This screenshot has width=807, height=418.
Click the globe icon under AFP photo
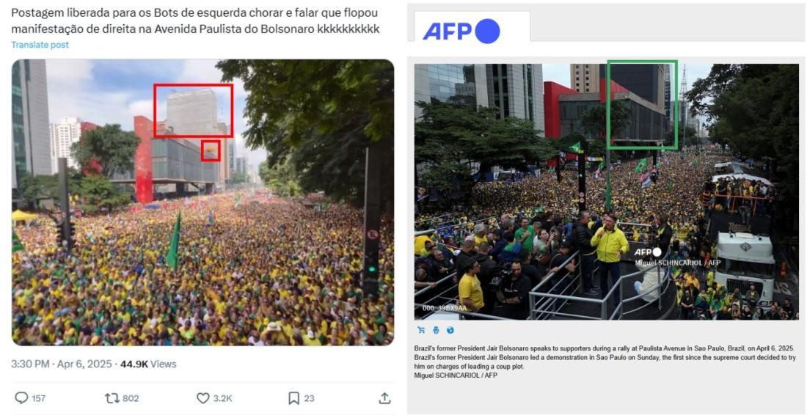[450, 330]
